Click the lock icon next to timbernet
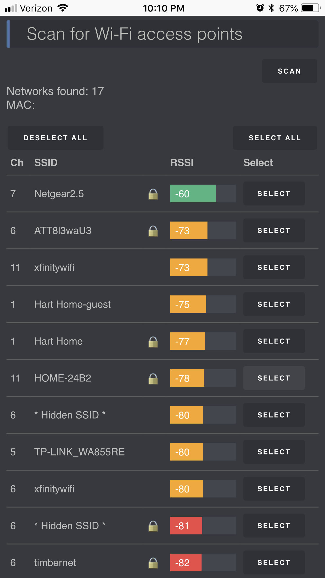 point(153,563)
